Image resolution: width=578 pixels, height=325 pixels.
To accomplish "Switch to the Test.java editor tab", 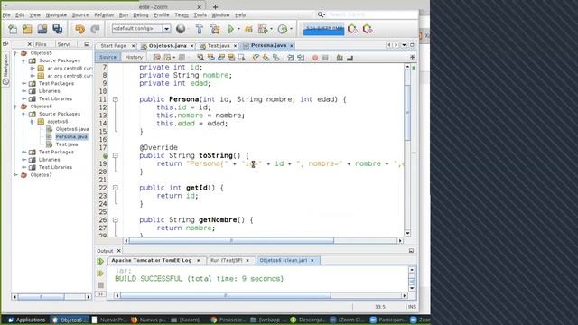I will coord(219,46).
